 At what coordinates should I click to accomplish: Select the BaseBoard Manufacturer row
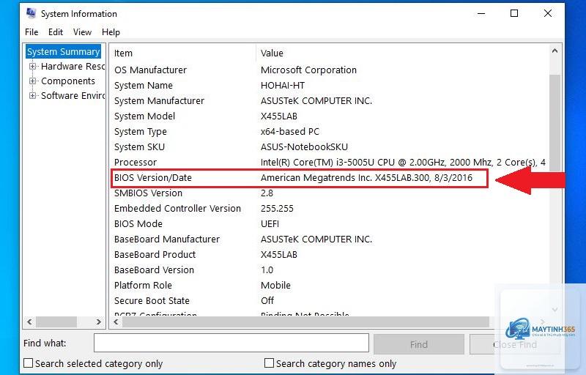click(330, 239)
